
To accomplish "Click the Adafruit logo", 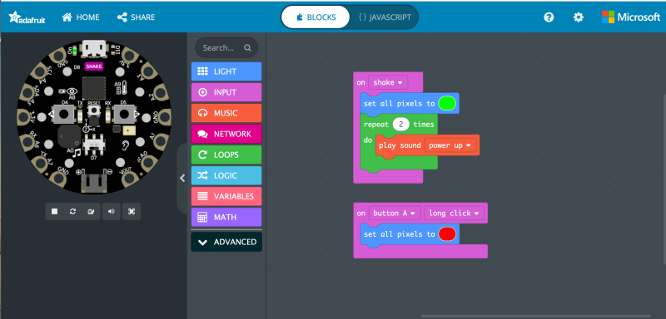I will pos(27,17).
